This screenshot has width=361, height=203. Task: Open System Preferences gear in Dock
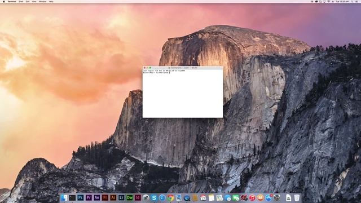[277, 197]
